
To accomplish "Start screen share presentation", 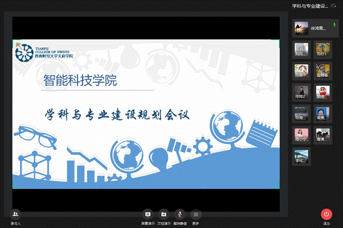I will click(148, 214).
